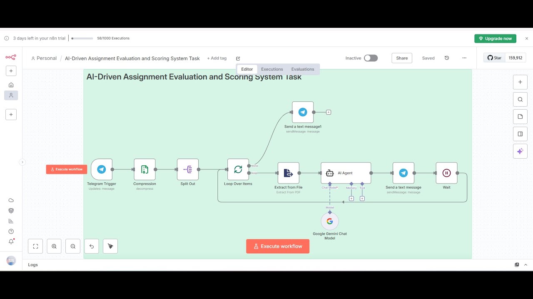Zoom in on the canvas
Viewport: 533px width, 299px height.
(x=54, y=246)
